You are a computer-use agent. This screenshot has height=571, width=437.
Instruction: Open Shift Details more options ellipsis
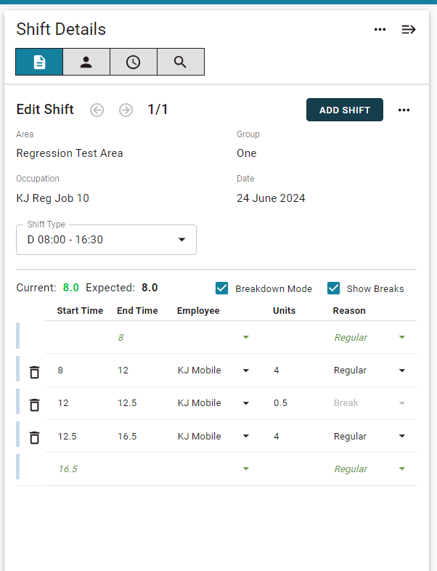(x=380, y=30)
